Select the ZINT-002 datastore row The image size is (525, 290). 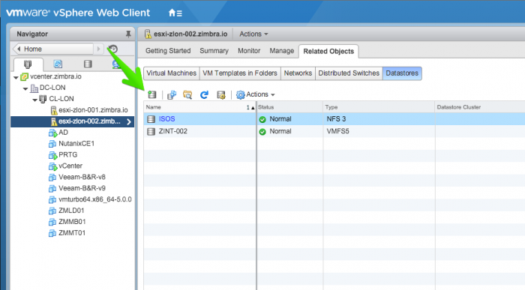point(334,131)
